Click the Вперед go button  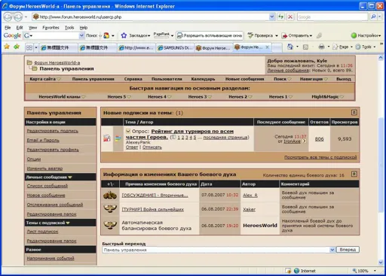(x=348, y=250)
